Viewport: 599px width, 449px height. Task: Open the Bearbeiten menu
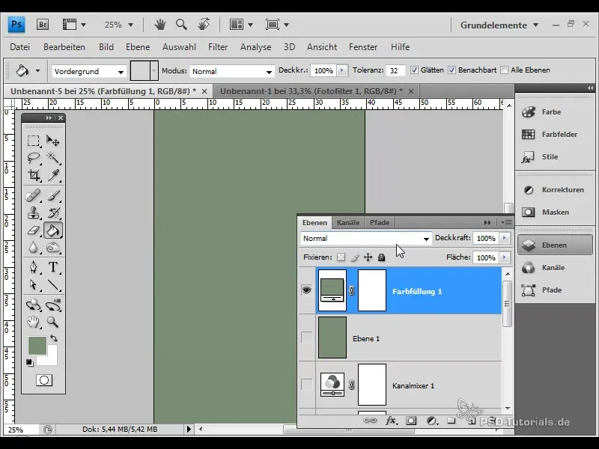point(64,47)
